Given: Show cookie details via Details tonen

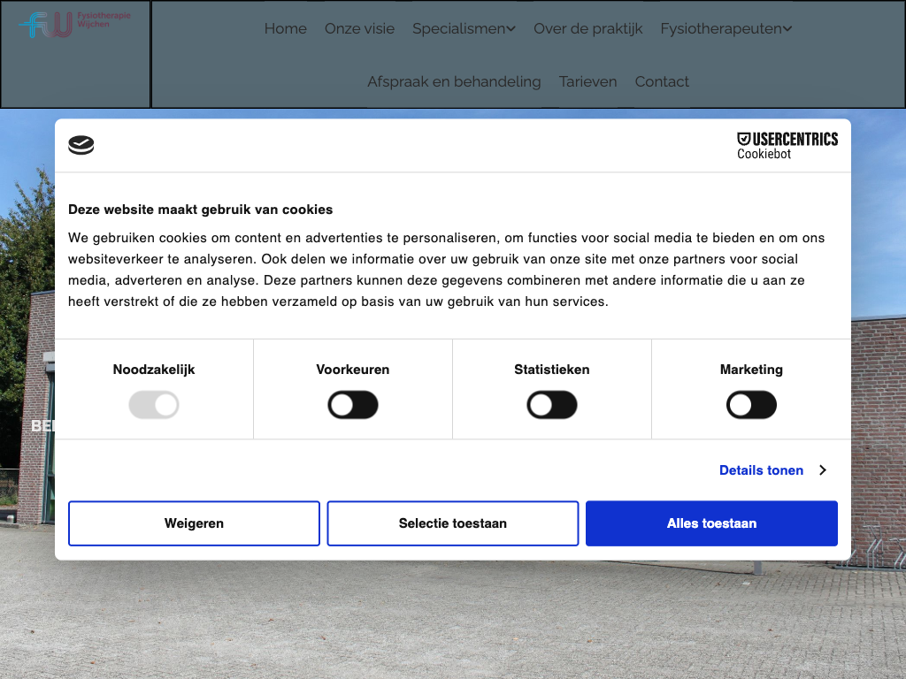Looking at the screenshot, I should tap(761, 470).
